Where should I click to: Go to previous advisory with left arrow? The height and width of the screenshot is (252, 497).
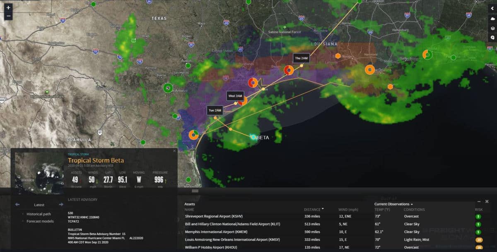tap(17, 204)
